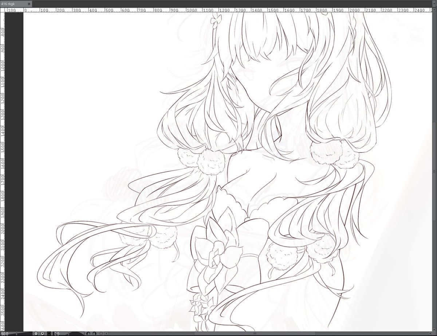Click the vertical ruler on the left side
The image size is (437, 336).
(x=3, y=171)
